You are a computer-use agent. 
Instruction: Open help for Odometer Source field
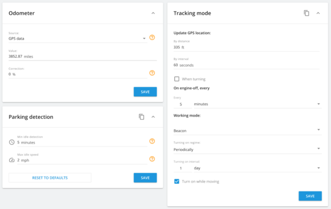point(152,37)
